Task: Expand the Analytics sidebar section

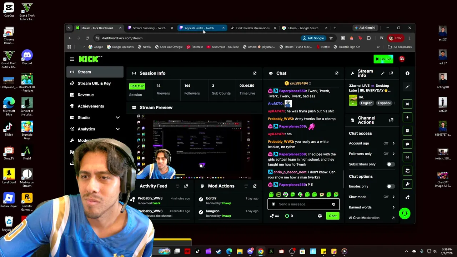Action: click(x=118, y=129)
